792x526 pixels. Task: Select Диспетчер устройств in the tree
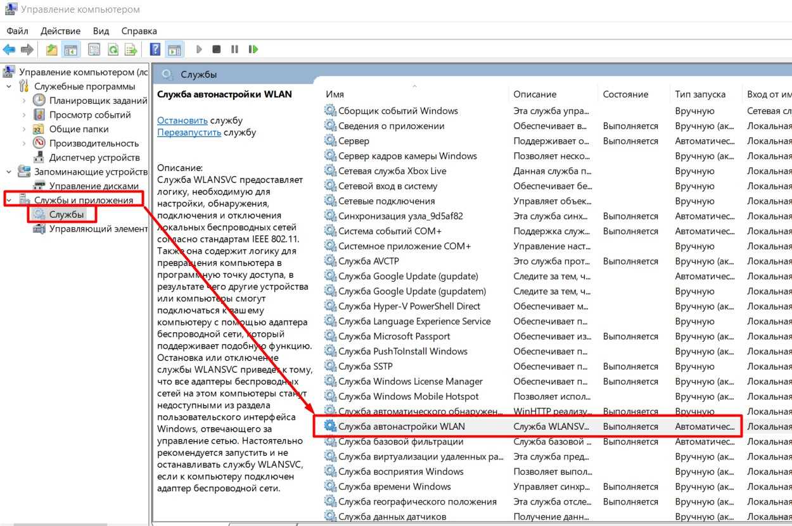(94, 158)
